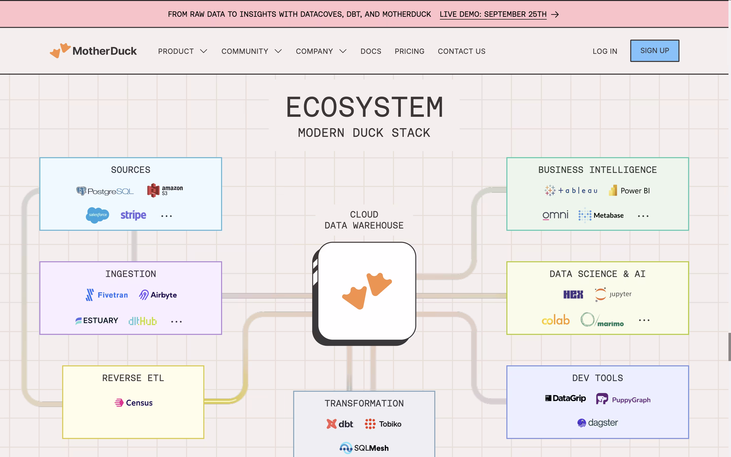
Task: Click the Modern Duck Stack subtitle
Action: tap(364, 133)
